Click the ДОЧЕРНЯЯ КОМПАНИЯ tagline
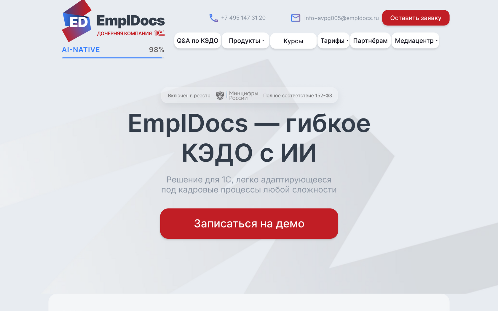Image resolution: width=498 pixels, height=311 pixels. [x=124, y=33]
